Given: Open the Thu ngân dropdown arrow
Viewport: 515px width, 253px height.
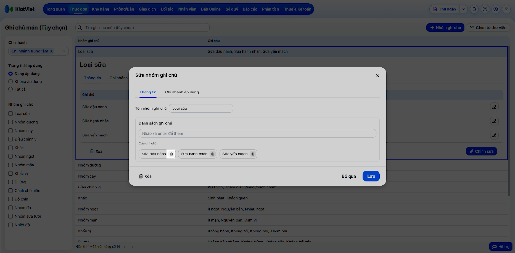Looking at the screenshot, I should pyautogui.click(x=464, y=9).
